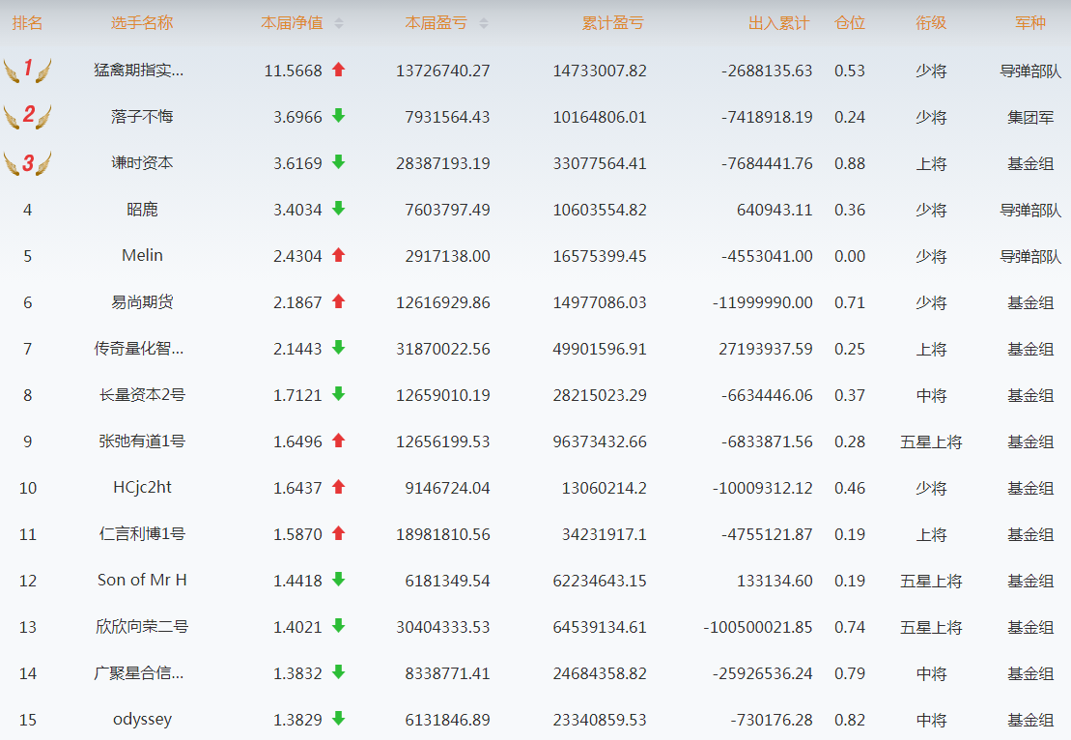1071x740 pixels.
Task: Click green down arrow next to 3.6966
Action: 338,116
